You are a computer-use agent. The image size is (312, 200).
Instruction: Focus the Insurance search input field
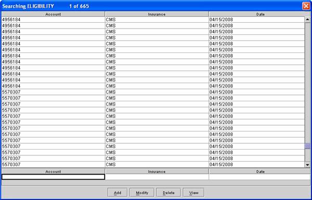[157, 177]
